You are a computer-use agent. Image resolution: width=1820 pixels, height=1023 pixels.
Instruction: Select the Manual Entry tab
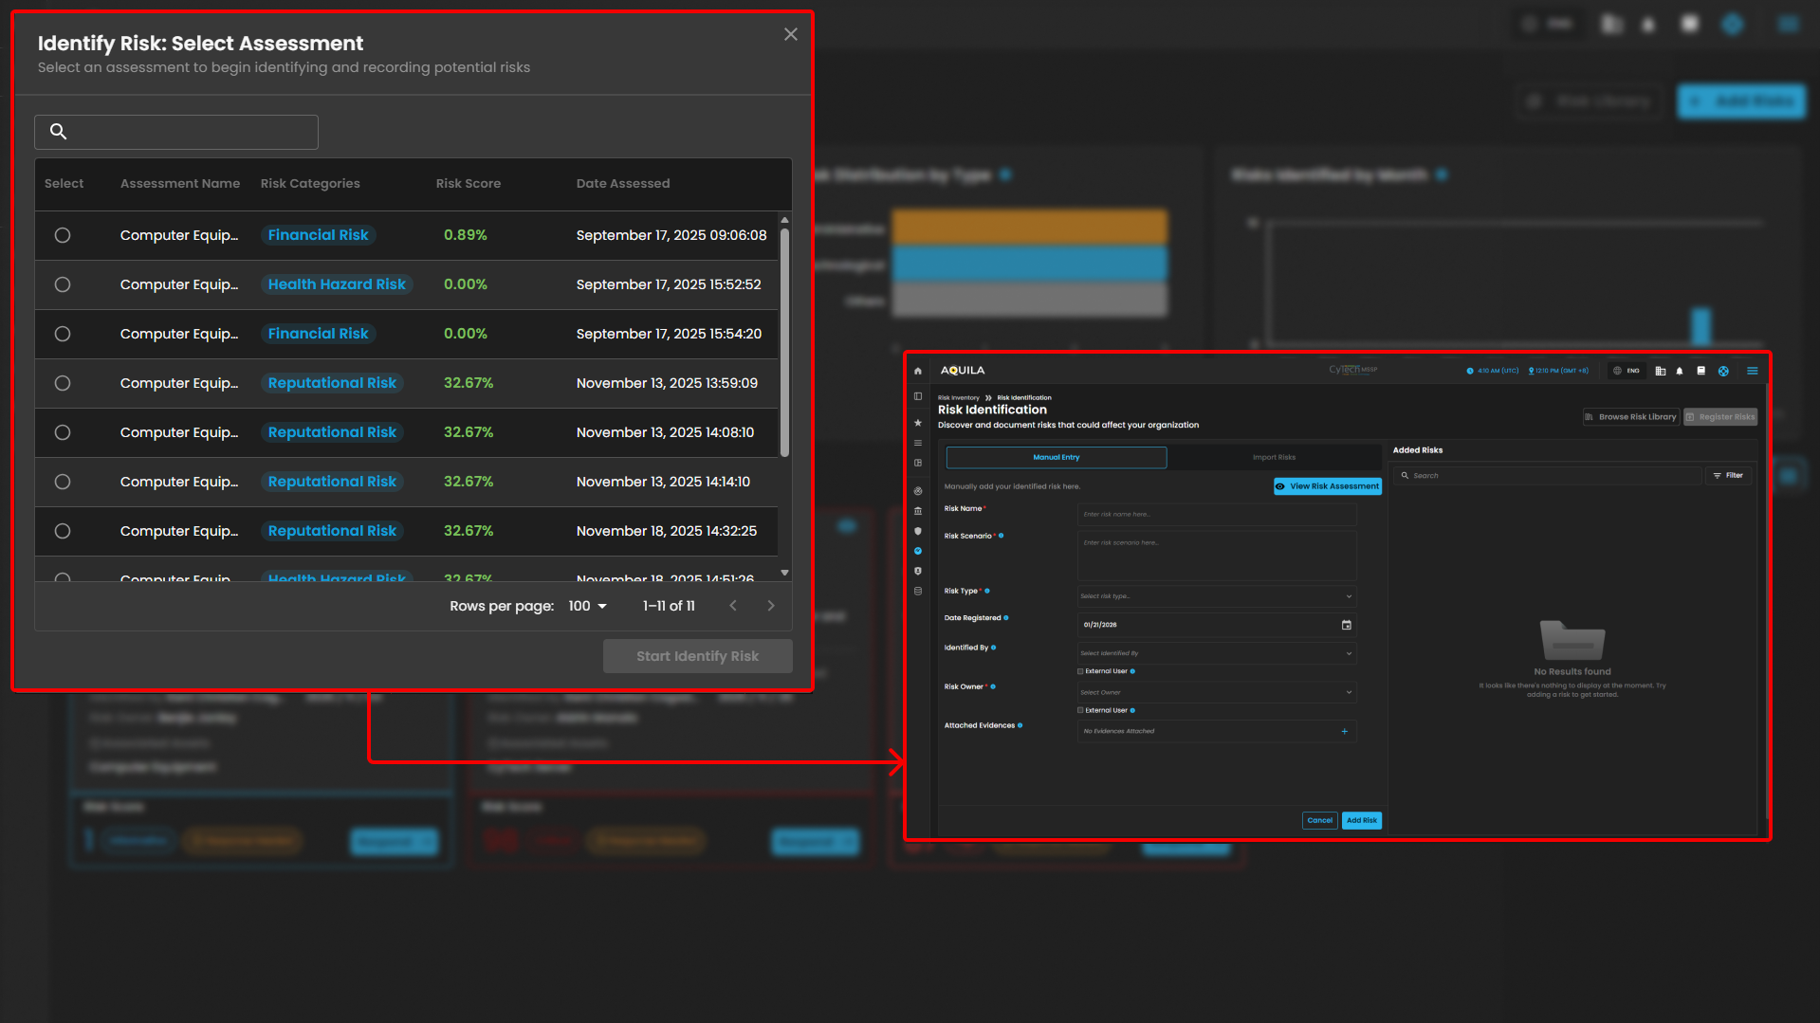point(1056,457)
